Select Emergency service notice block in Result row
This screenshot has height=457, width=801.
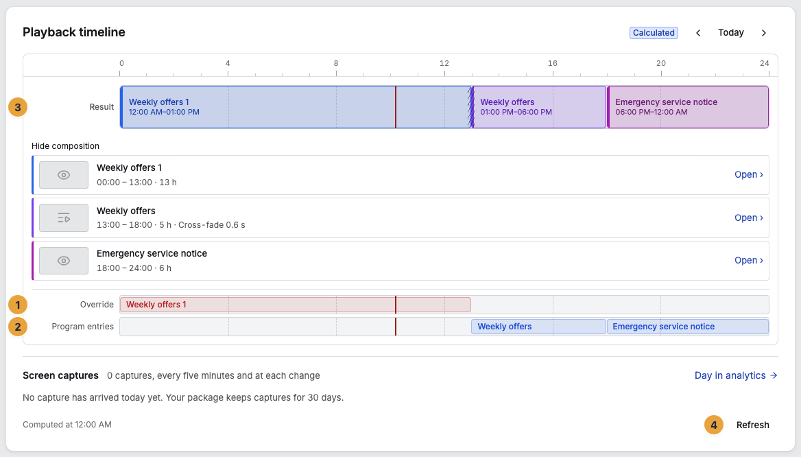tap(688, 107)
